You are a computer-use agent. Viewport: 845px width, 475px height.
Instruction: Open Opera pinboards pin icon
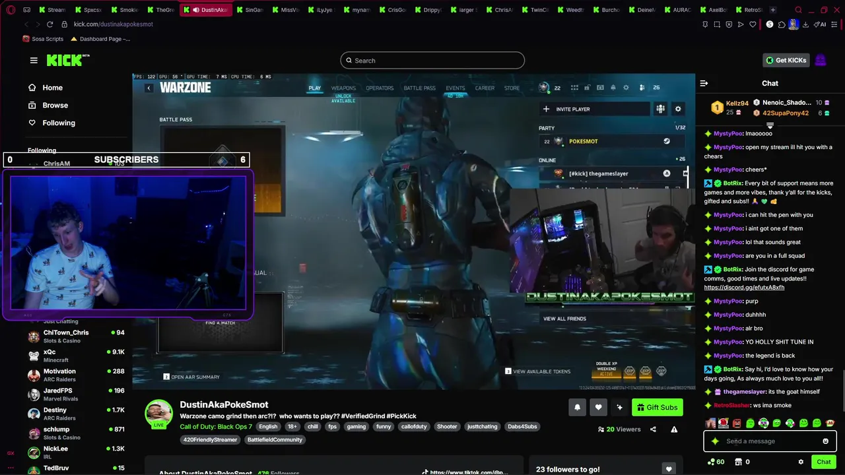tap(705, 24)
